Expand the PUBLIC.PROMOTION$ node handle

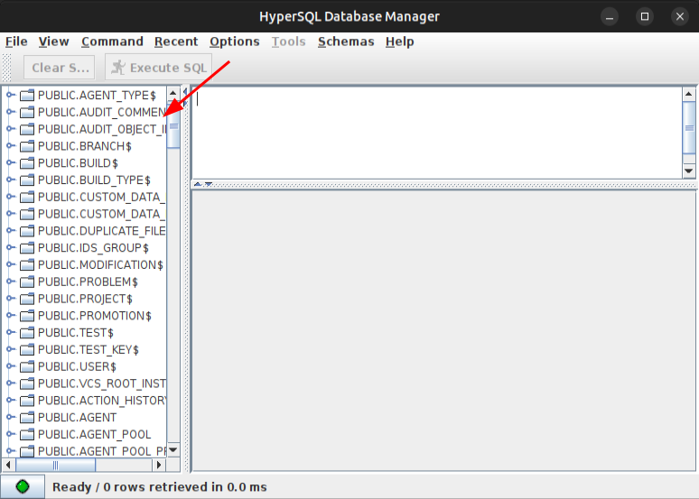(11, 316)
